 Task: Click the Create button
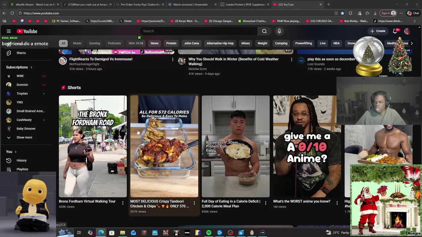tap(377, 31)
